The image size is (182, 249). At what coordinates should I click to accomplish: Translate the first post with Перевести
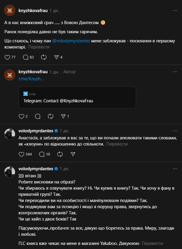(39, 47)
